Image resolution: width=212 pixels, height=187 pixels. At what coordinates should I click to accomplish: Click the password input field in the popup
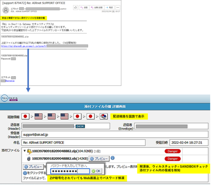point(70,171)
